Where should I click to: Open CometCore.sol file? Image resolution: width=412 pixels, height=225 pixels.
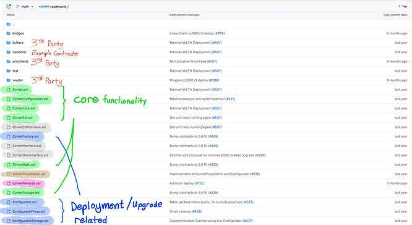point(24,108)
